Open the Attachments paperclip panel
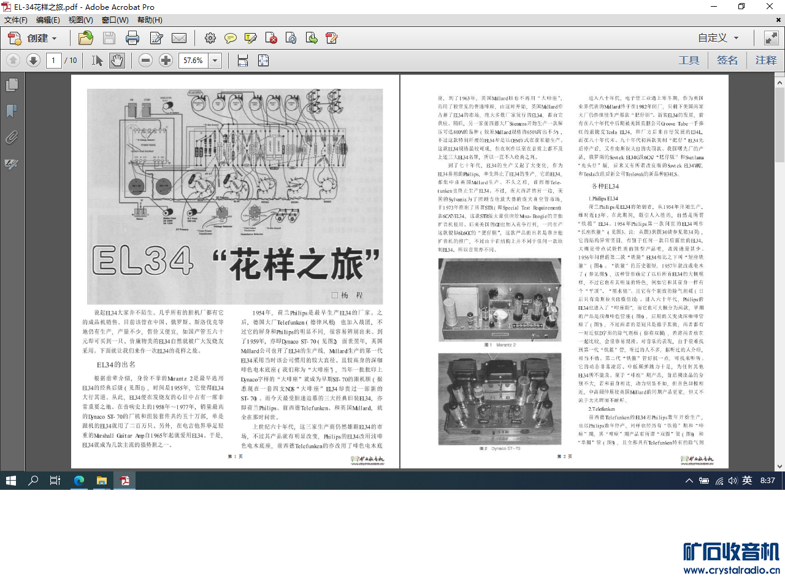The width and height of the screenshot is (785, 578). click(11, 137)
